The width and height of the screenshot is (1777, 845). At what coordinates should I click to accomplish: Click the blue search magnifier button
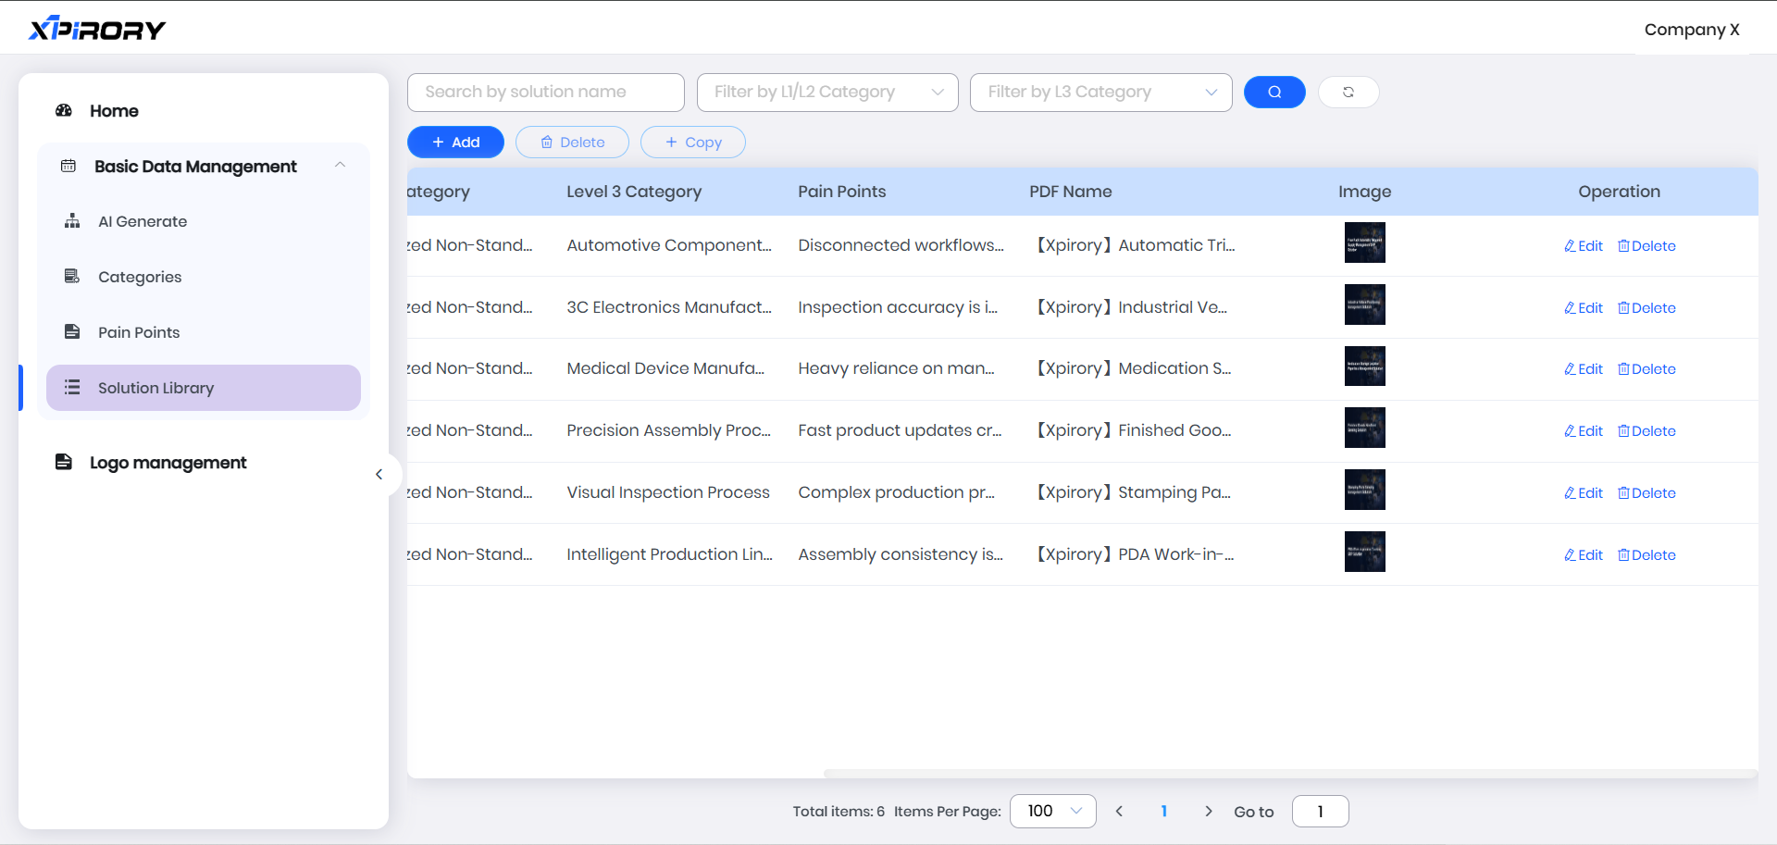(x=1274, y=92)
